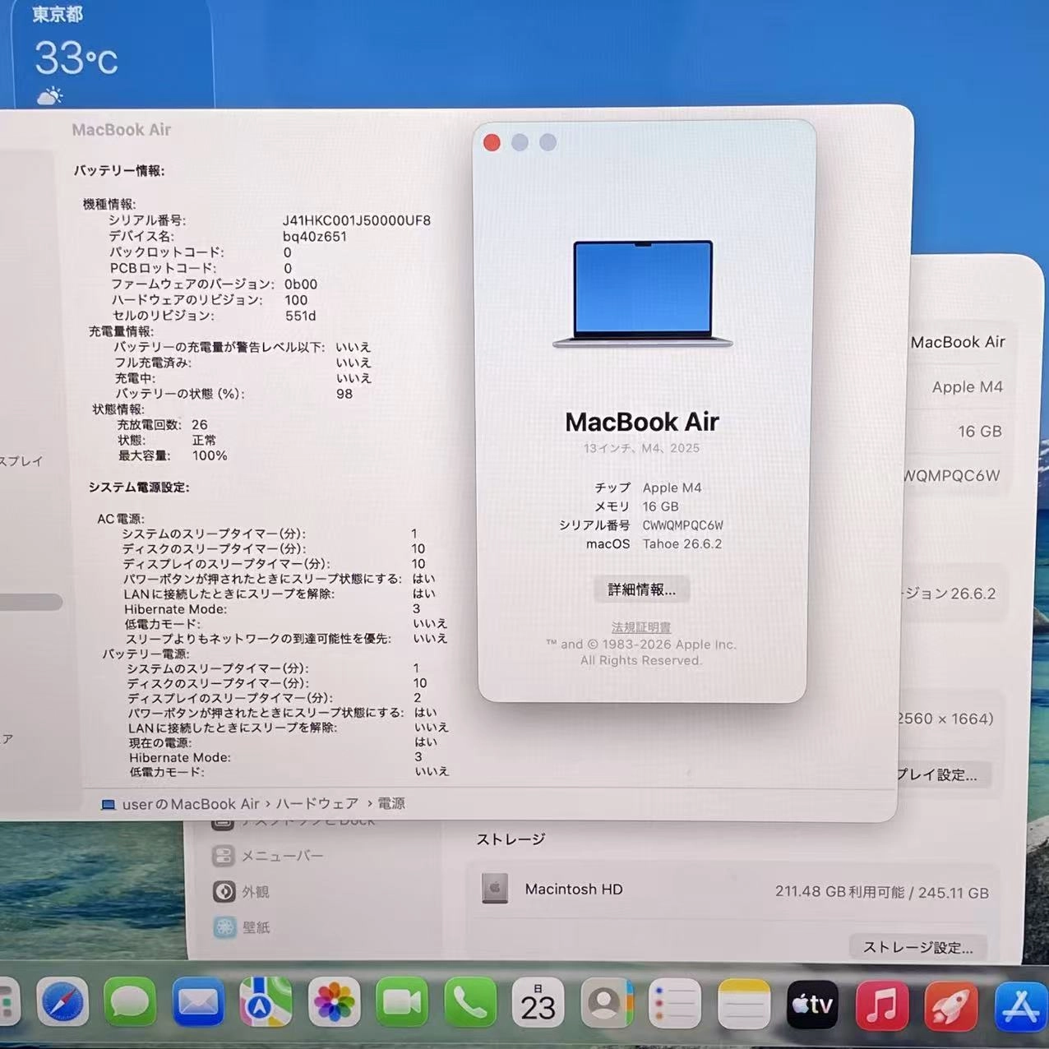1049x1049 pixels.
Task: Click the メニューバー sidebar icon in Settings
Action: tap(223, 856)
